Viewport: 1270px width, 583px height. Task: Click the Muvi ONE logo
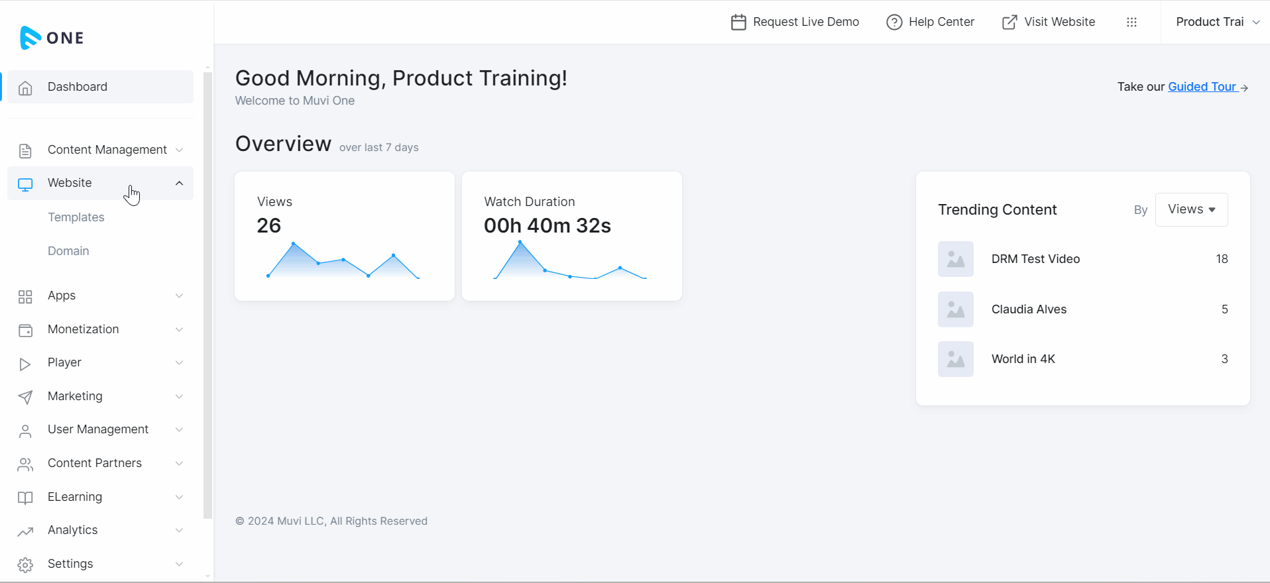tap(52, 38)
